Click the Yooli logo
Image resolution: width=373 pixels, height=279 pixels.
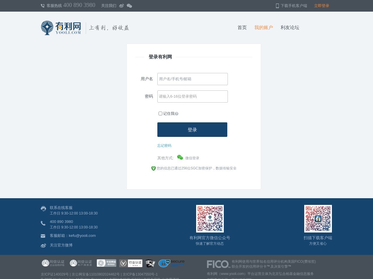(61, 28)
